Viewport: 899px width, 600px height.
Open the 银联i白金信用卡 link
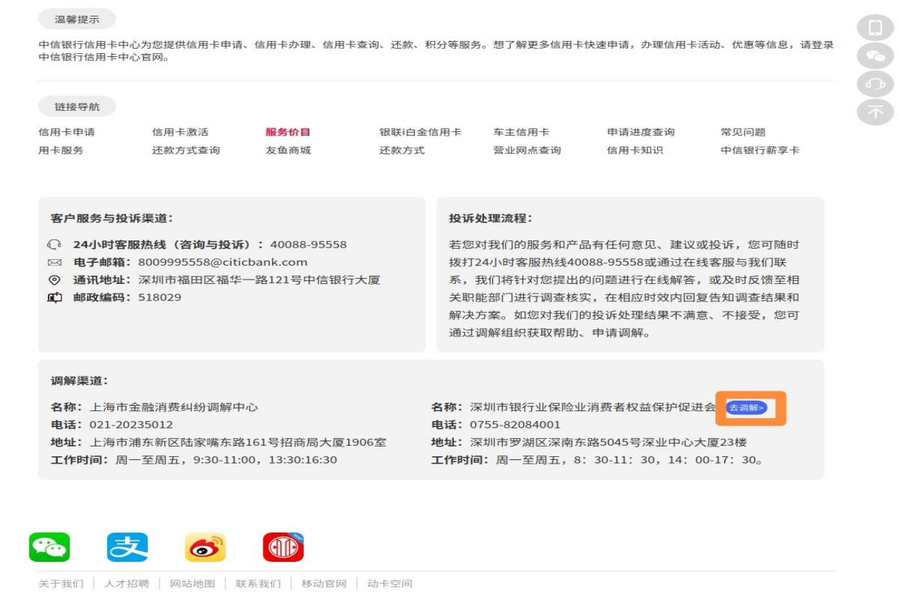[x=420, y=132]
